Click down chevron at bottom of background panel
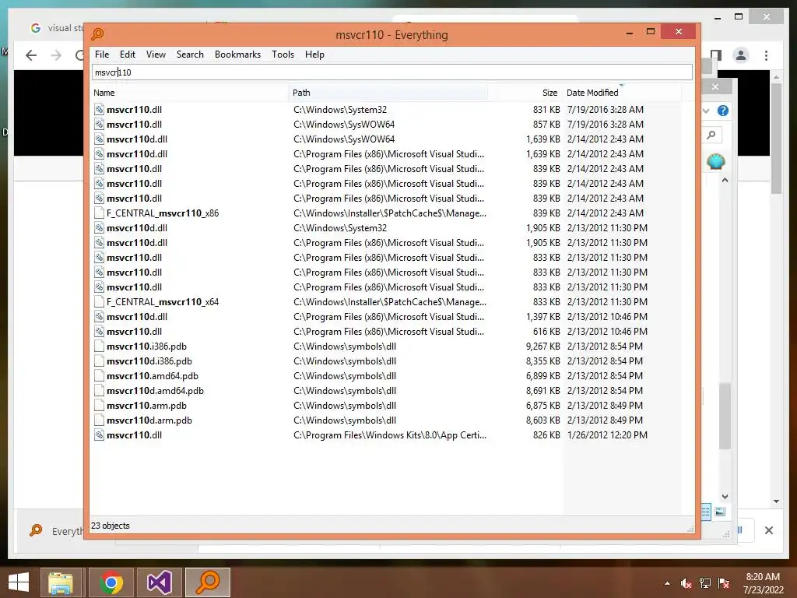The width and height of the screenshot is (797, 598). click(725, 496)
